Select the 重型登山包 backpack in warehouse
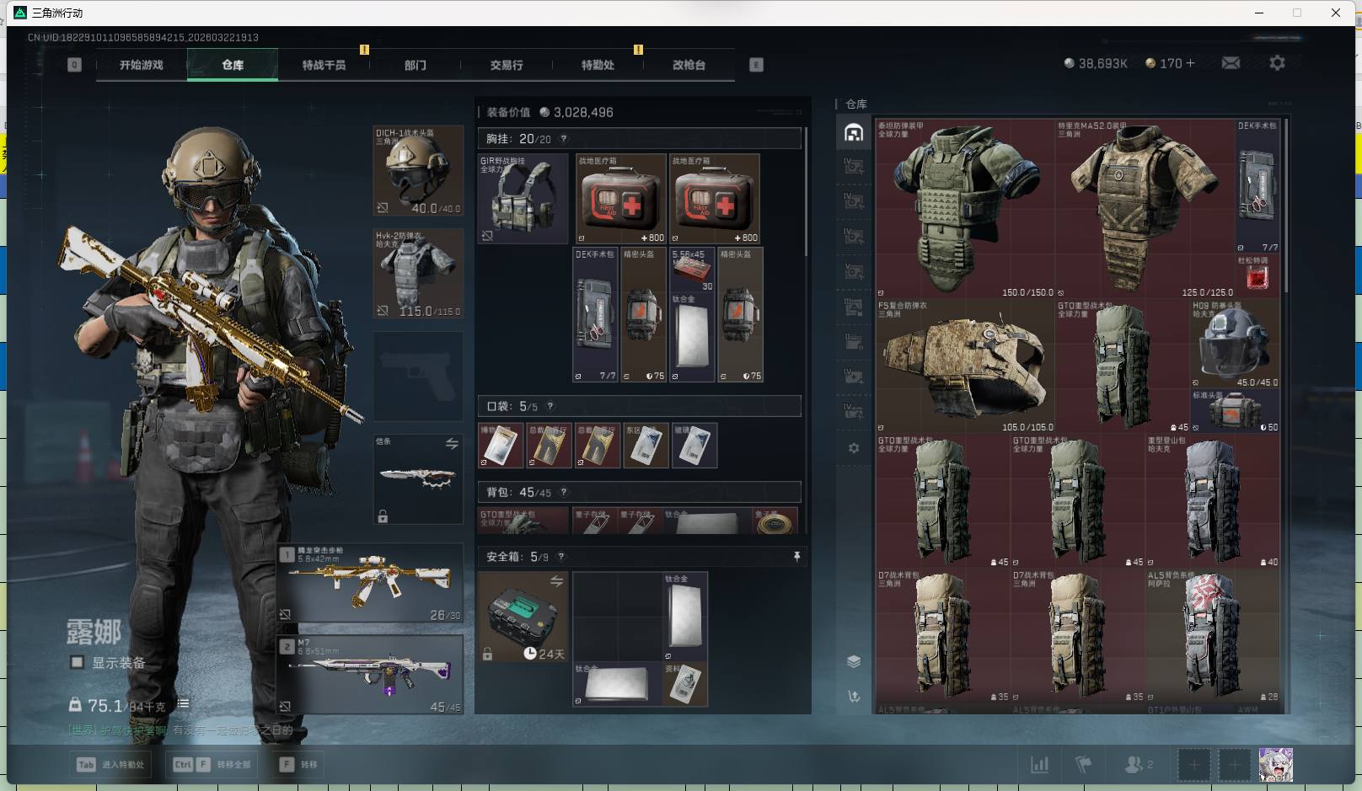 click(1213, 501)
